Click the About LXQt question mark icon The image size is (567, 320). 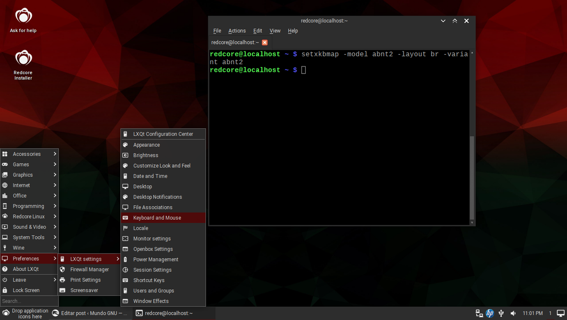[5, 269]
